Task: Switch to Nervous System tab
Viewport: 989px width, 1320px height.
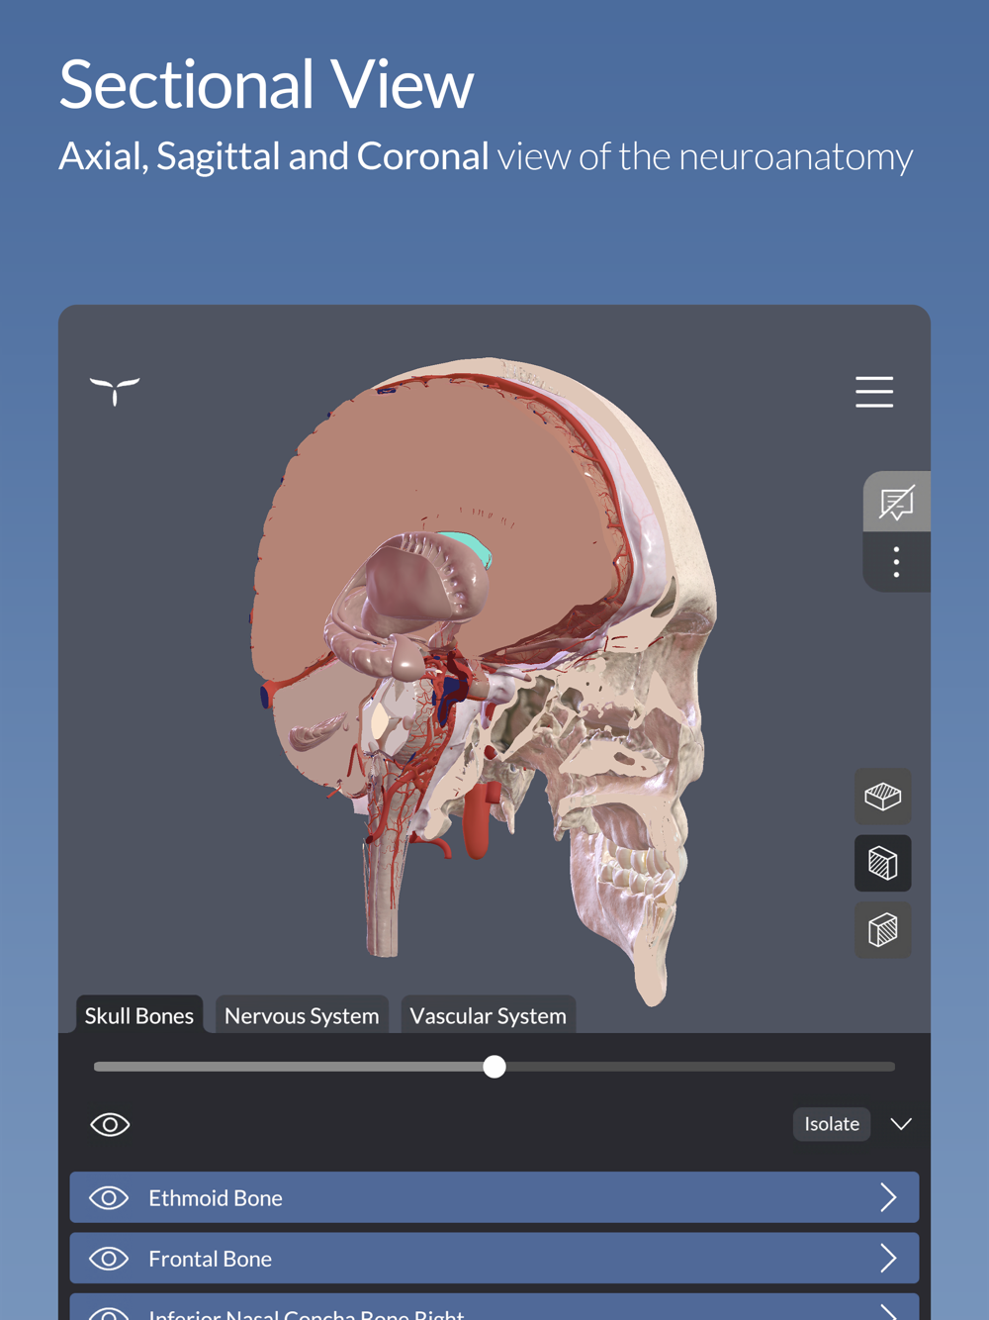Action: pyautogui.click(x=302, y=1015)
